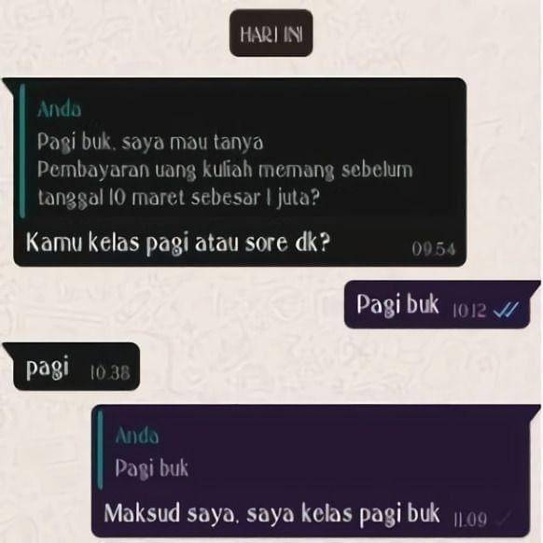
Task: Select the received pagi message bubble
Action: 77,367
